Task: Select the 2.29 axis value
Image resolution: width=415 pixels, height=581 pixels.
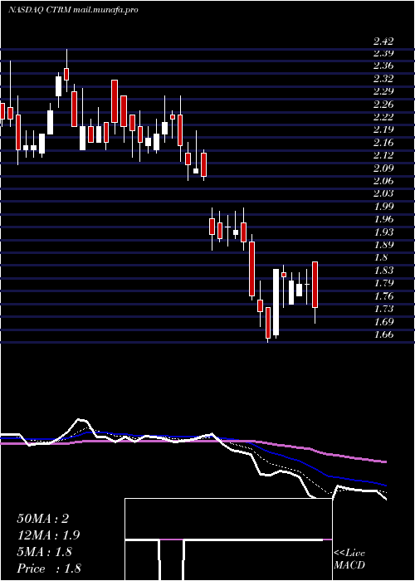Action: pyautogui.click(x=383, y=91)
